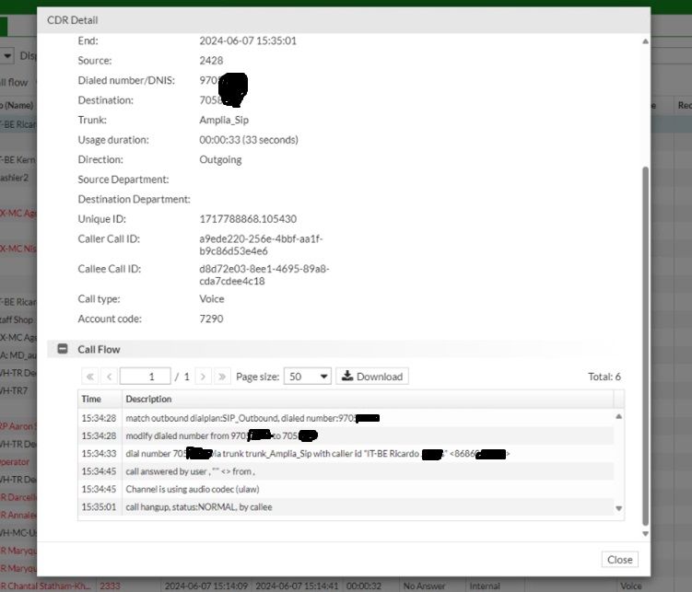Click the CDR Detail dialog title
The width and height of the screenshot is (692, 592).
tap(73, 20)
